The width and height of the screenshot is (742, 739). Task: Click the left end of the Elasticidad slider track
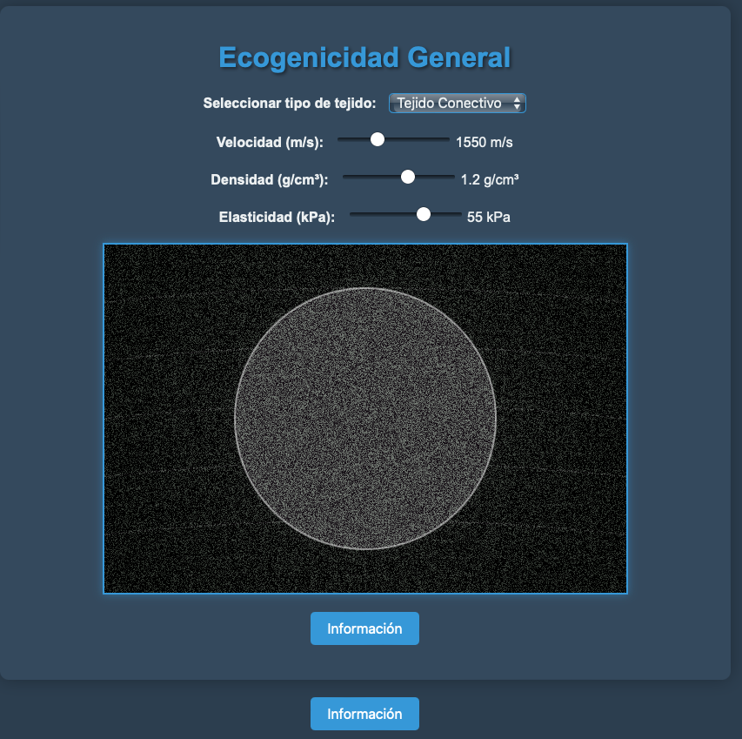click(x=352, y=214)
